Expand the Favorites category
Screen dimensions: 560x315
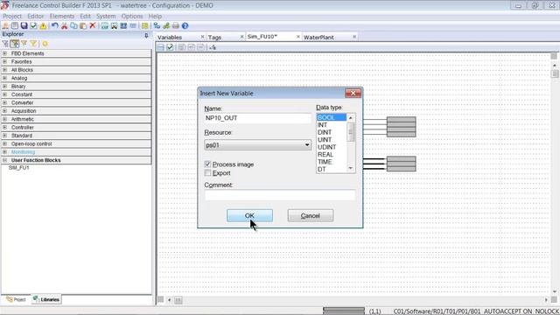tap(4, 61)
